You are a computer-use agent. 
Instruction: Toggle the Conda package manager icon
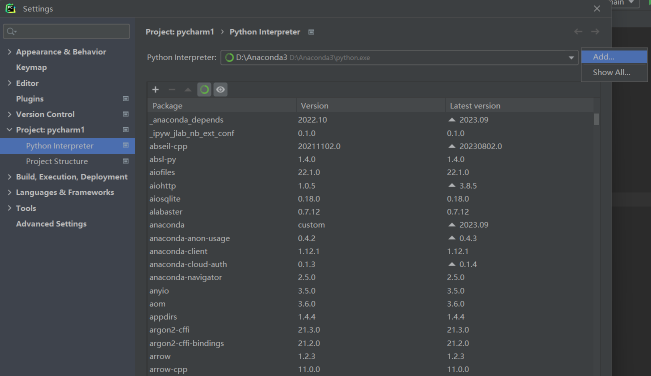pos(204,89)
